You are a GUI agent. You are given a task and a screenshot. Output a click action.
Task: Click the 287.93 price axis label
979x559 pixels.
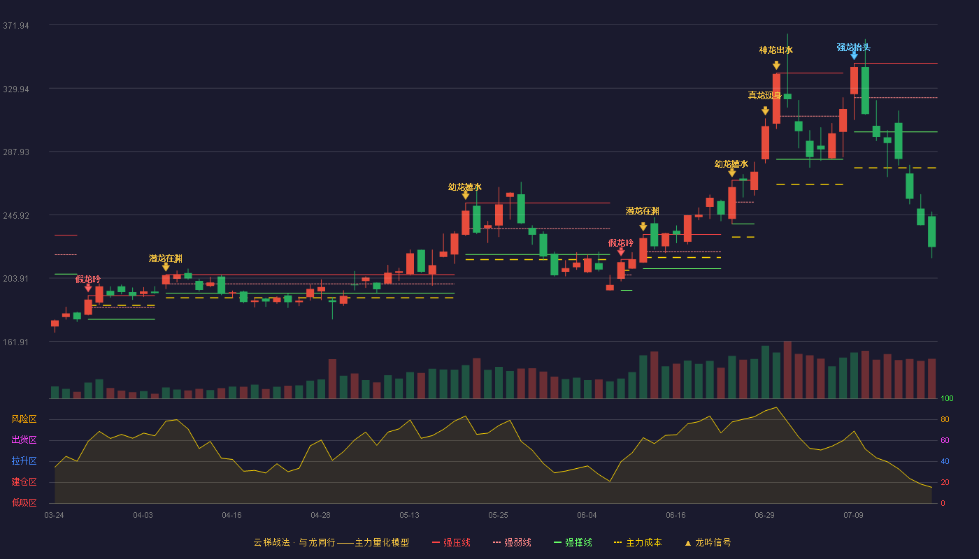16,152
